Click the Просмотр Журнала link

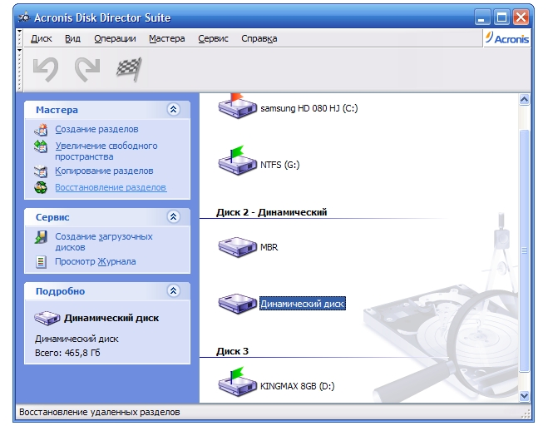pos(96,261)
